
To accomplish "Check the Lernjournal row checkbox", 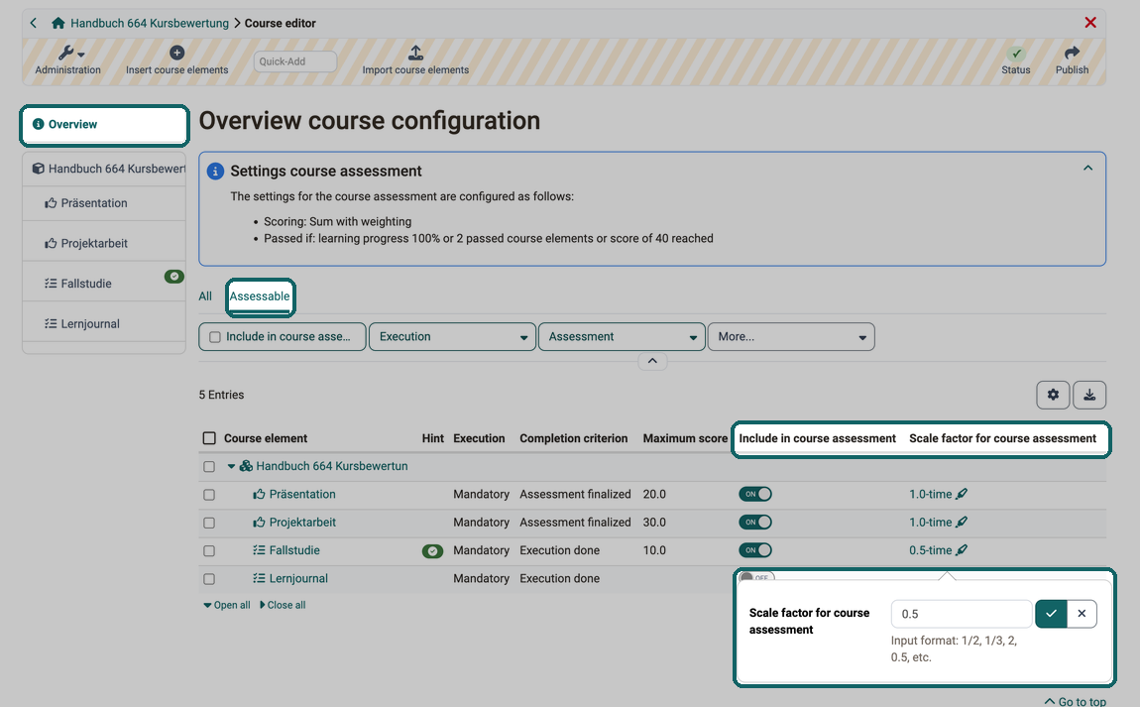I will 209,579.
